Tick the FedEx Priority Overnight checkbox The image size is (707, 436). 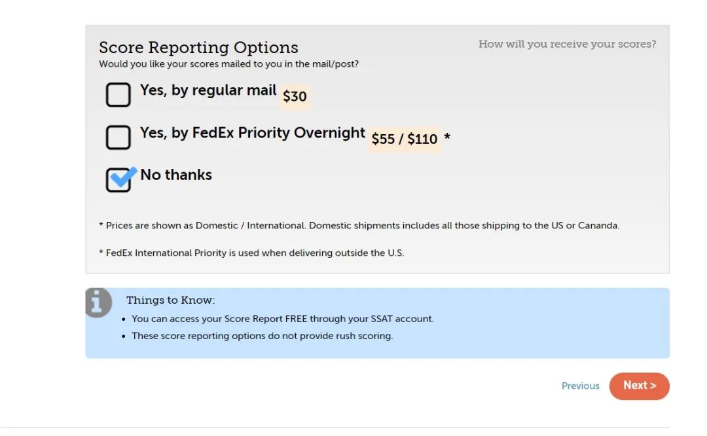pyautogui.click(x=118, y=137)
